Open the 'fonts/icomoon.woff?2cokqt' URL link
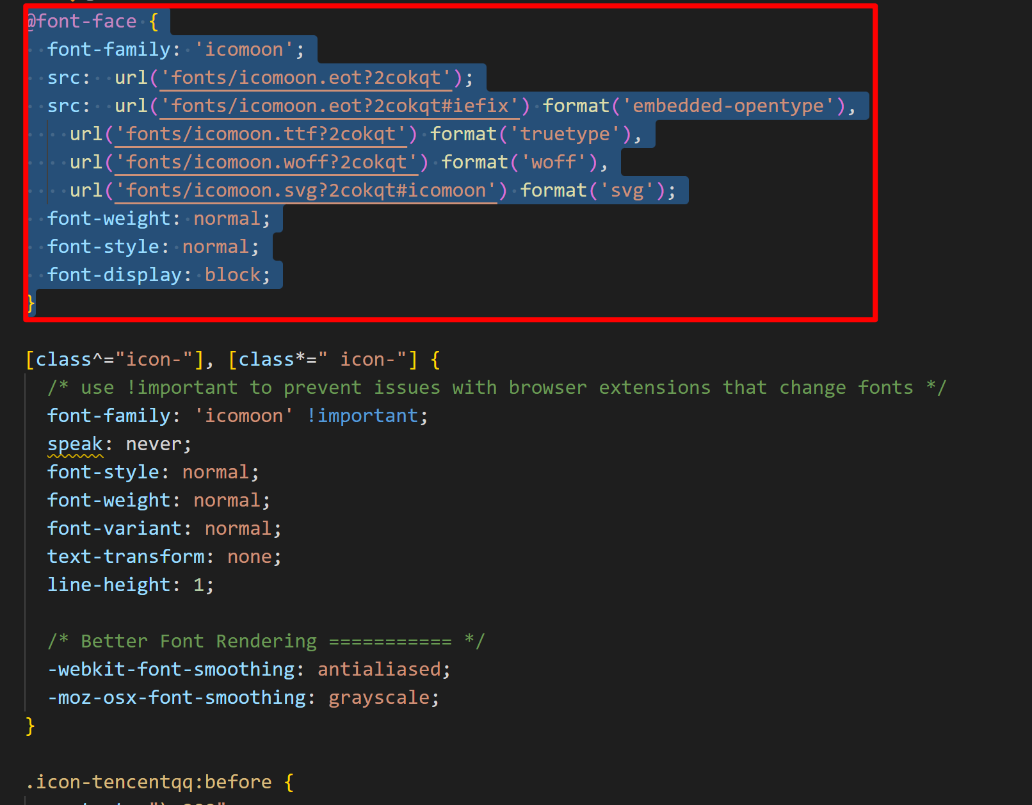Screen dimensions: 1032x805 click(x=267, y=162)
